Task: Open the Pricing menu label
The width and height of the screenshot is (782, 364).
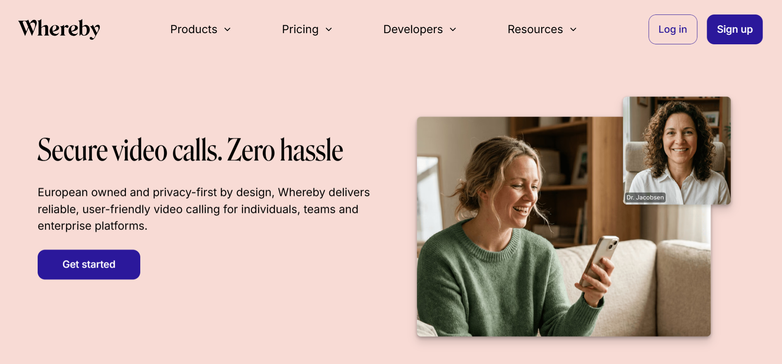Action: pos(300,29)
